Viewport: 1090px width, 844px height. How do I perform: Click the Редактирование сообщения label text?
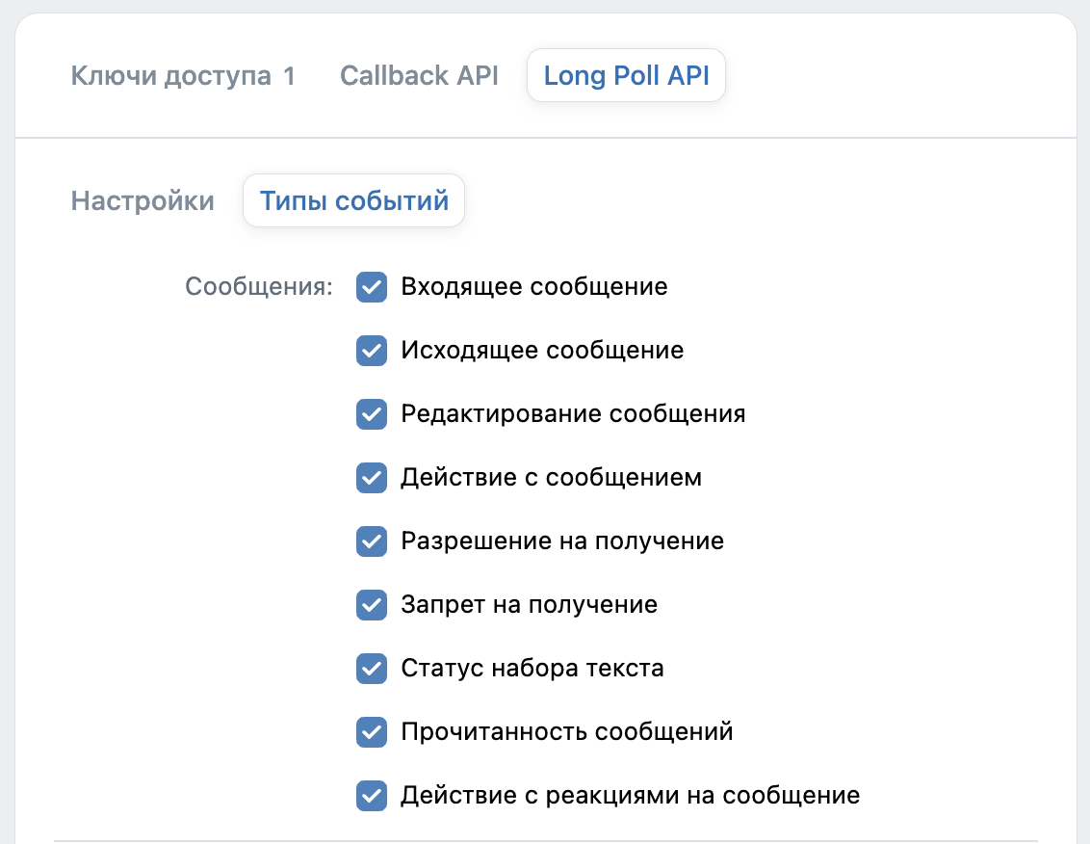coord(573,414)
